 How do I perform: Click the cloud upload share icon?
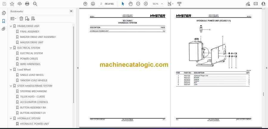20,4
